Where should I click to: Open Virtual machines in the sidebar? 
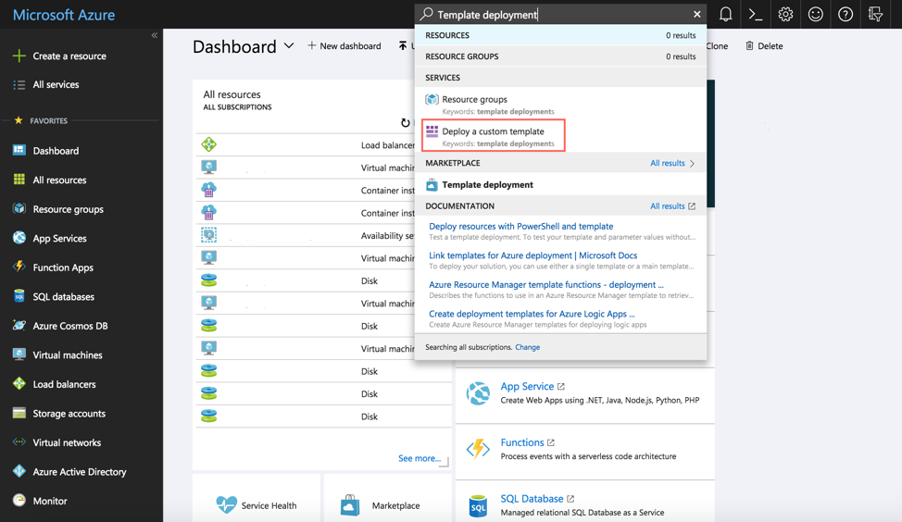[68, 355]
